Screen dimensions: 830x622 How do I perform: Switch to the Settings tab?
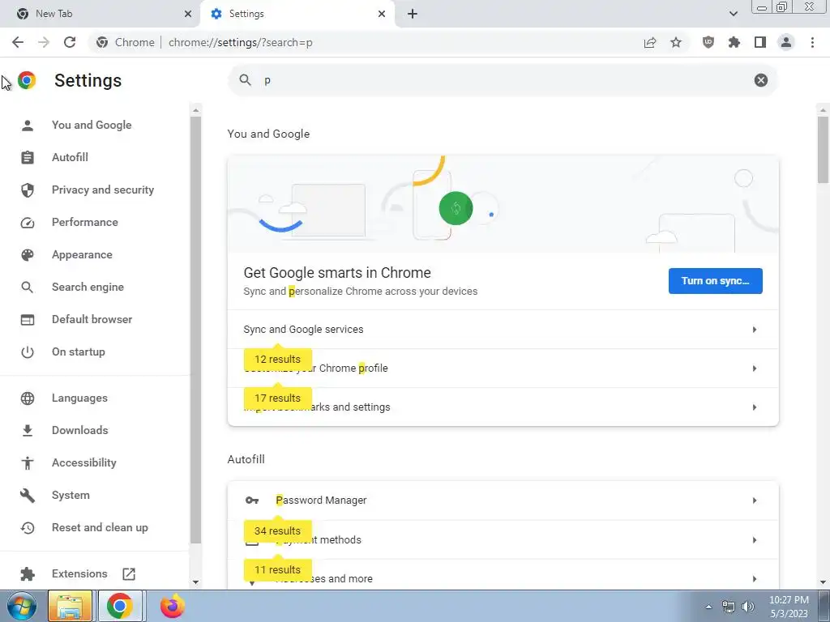(x=297, y=14)
